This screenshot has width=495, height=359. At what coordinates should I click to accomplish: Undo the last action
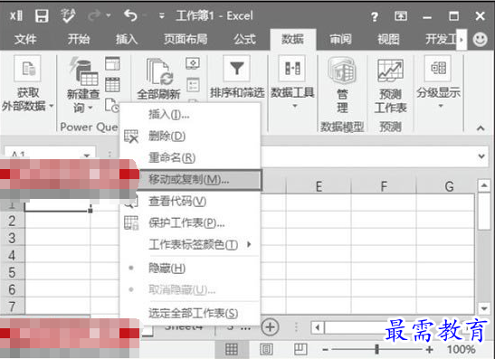pos(130,15)
